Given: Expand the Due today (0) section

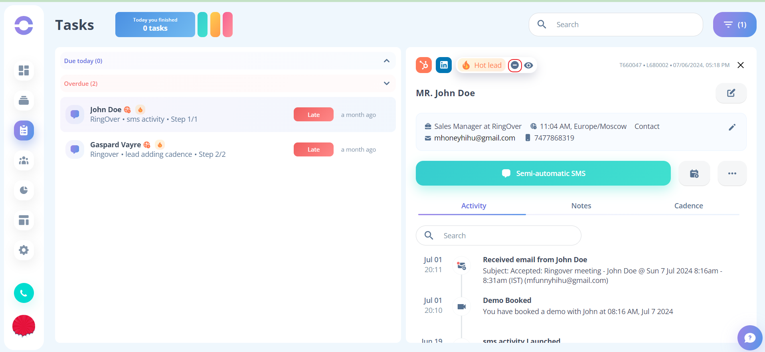Looking at the screenshot, I should (228, 61).
